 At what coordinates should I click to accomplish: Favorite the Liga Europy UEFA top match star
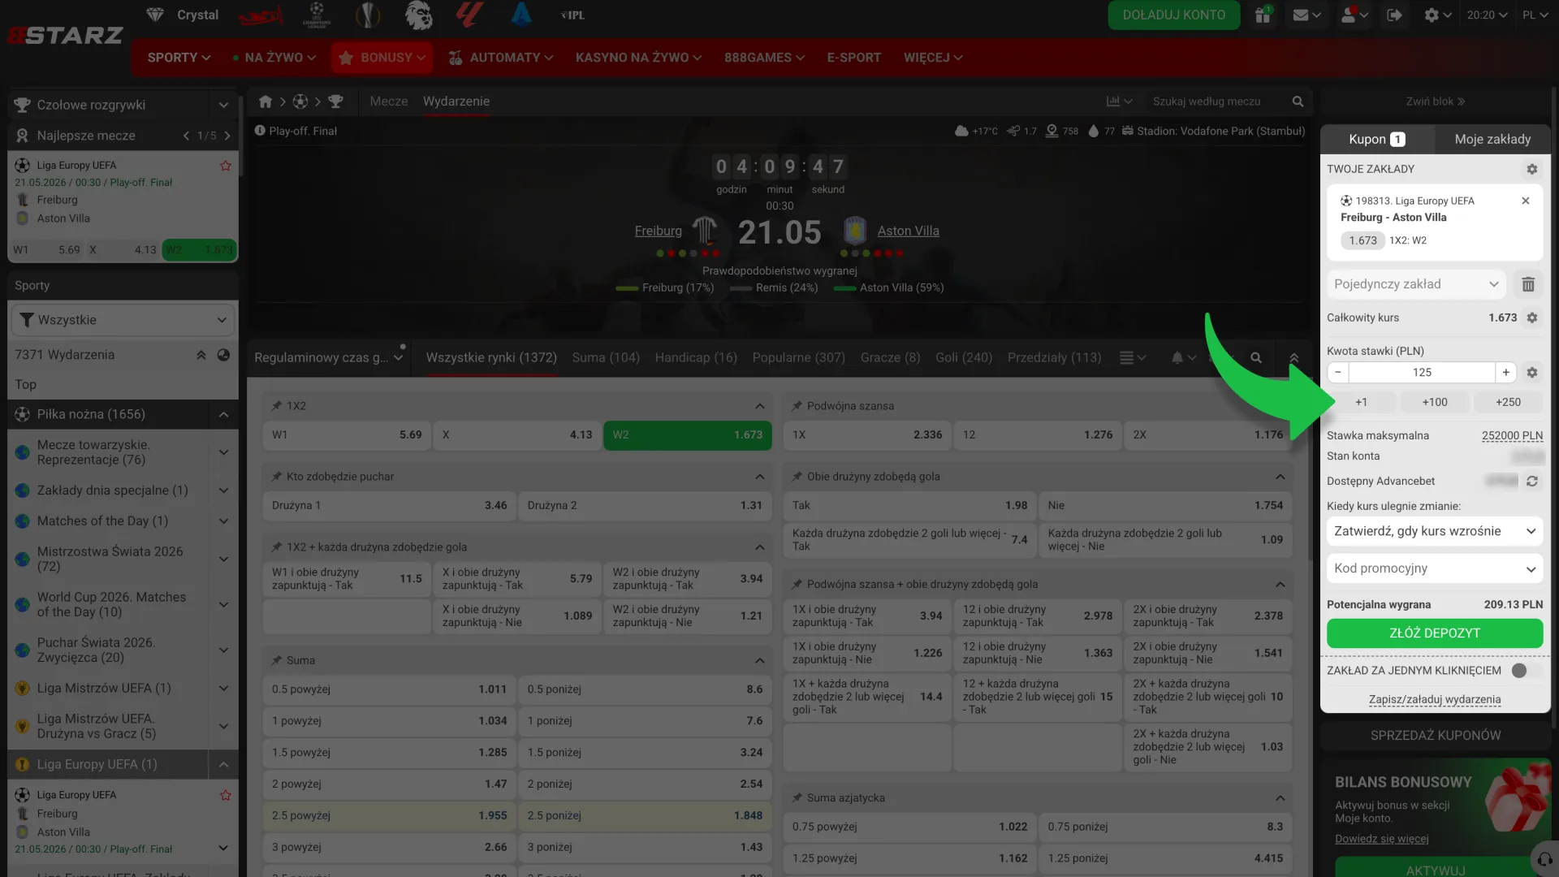226,166
